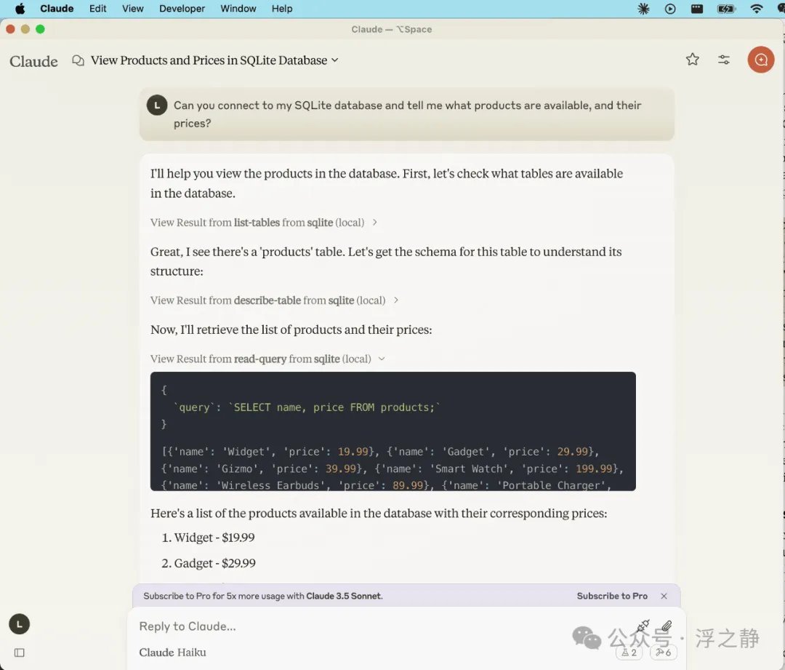The height and width of the screenshot is (670, 785).
Task: Click the user question about SQLite products
Action: pyautogui.click(x=407, y=114)
